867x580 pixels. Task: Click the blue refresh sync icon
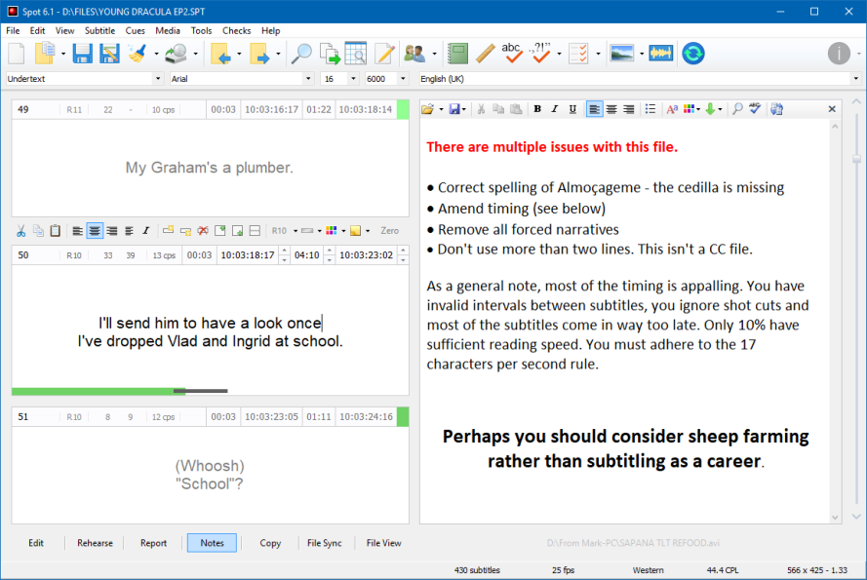[x=693, y=53]
